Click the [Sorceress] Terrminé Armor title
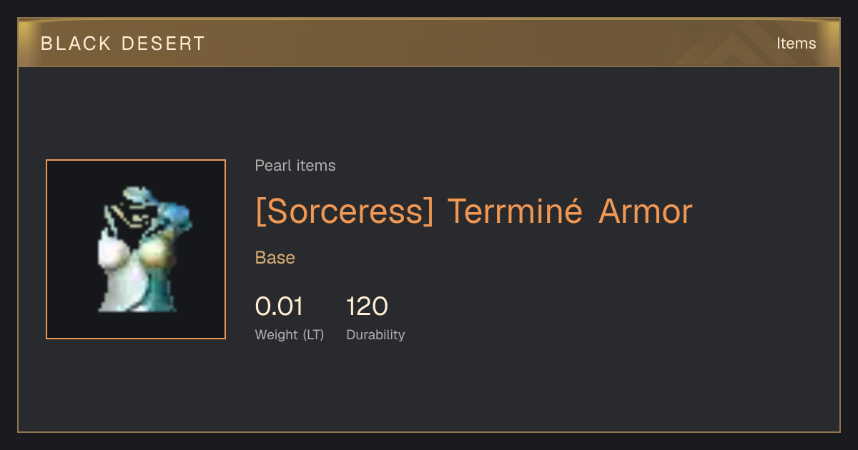The image size is (858, 450). (x=473, y=211)
